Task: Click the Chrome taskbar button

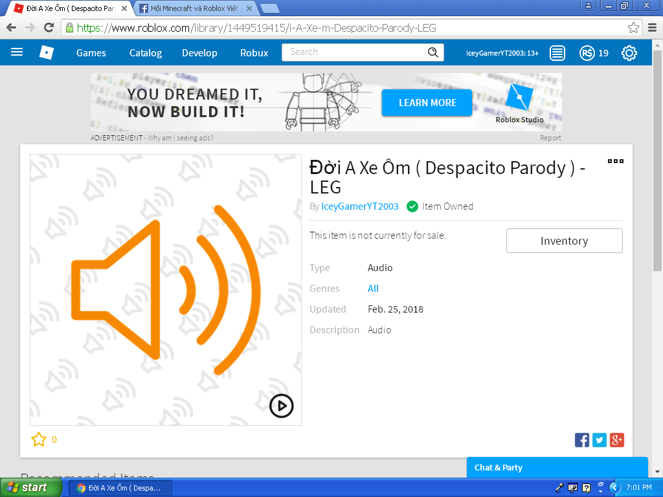Action: (x=120, y=488)
